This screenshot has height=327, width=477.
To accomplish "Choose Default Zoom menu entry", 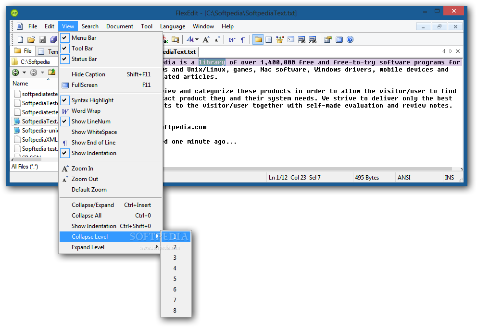I will coord(111,190).
